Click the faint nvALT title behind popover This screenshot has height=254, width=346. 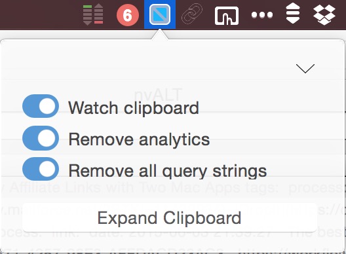[x=158, y=94]
